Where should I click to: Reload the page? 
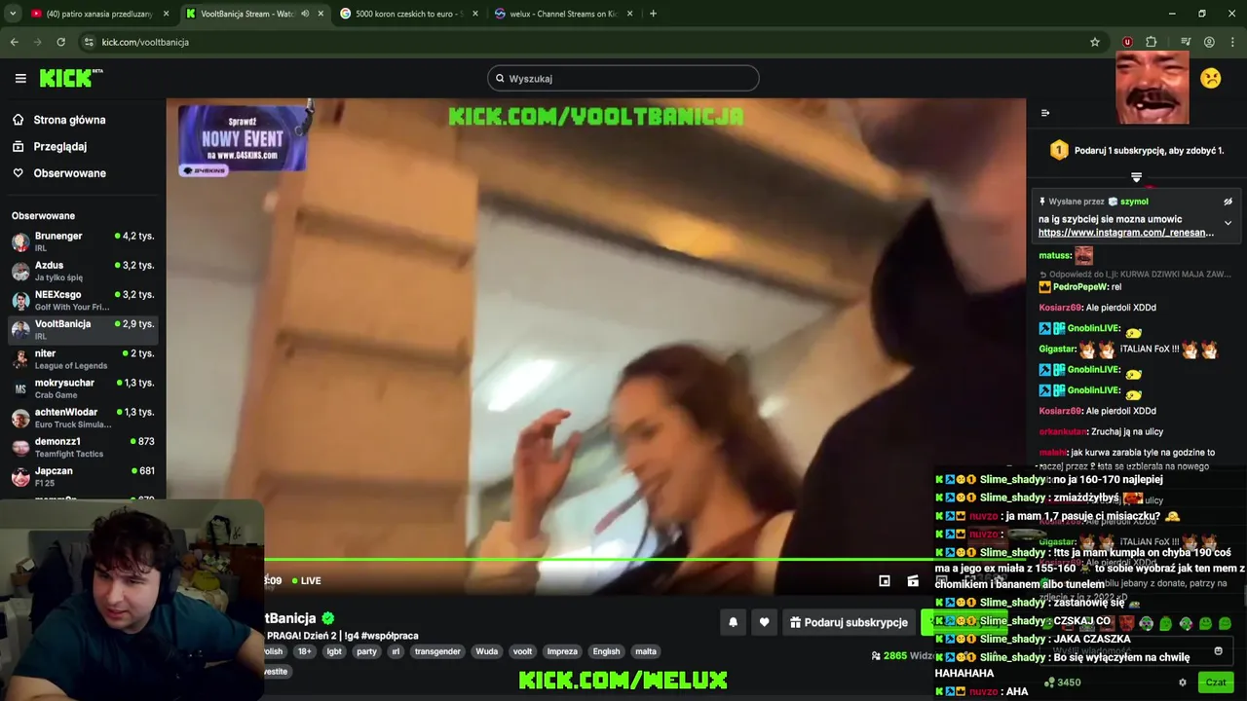pyautogui.click(x=60, y=42)
